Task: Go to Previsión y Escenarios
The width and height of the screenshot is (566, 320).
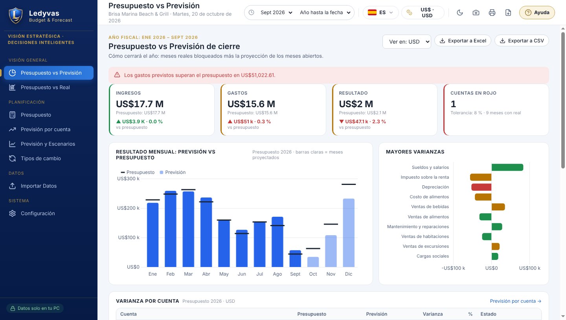Action: tap(49, 144)
